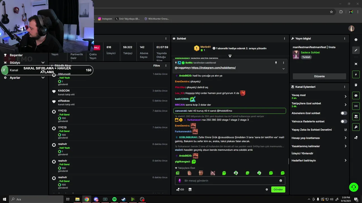Collapse the gift leaderboard handle
Image resolution: width=362 pixels, height=203 pixels.
[x=230, y=56]
